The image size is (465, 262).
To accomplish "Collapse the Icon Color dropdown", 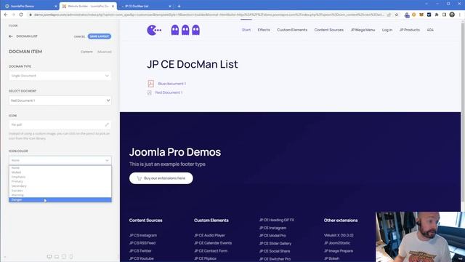I will click(x=60, y=160).
